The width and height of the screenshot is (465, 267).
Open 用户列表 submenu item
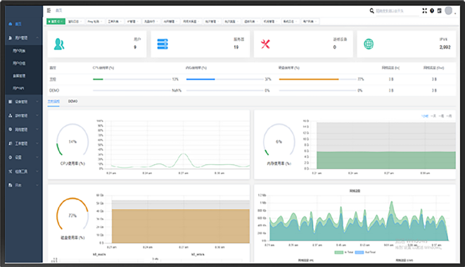pyautogui.click(x=19, y=51)
